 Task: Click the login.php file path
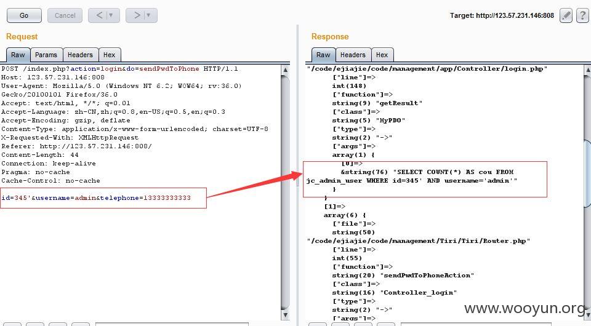pos(427,69)
